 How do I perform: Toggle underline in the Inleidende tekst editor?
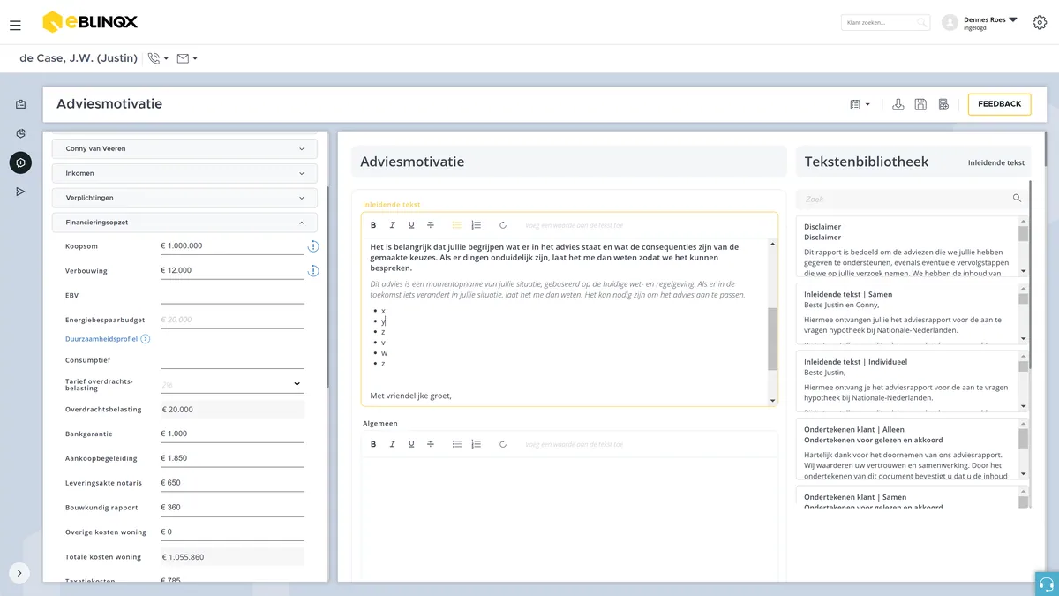(411, 225)
